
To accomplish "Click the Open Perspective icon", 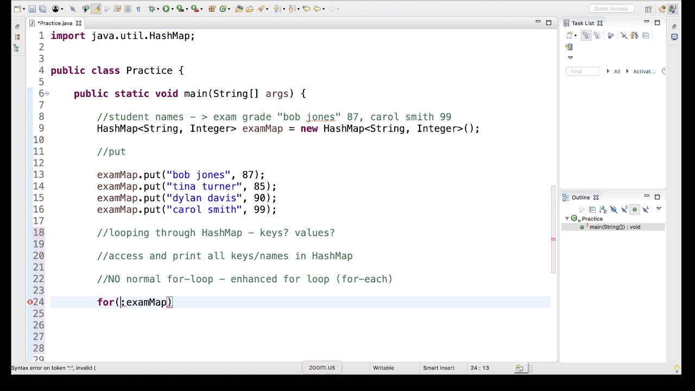I will (x=649, y=9).
